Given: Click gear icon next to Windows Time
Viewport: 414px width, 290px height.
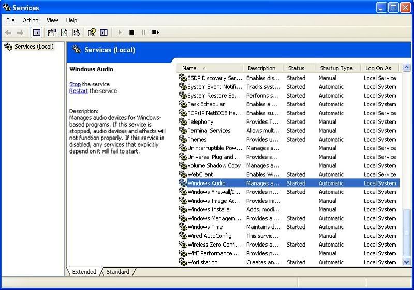Looking at the screenshot, I should coord(183,227).
